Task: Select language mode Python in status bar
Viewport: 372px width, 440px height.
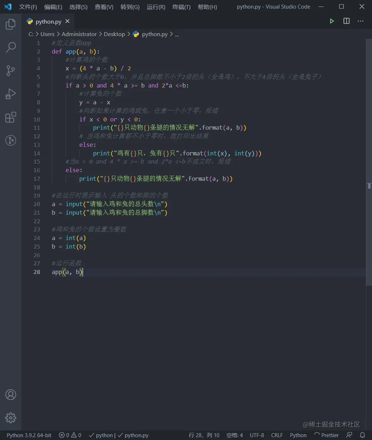Action: (298, 435)
